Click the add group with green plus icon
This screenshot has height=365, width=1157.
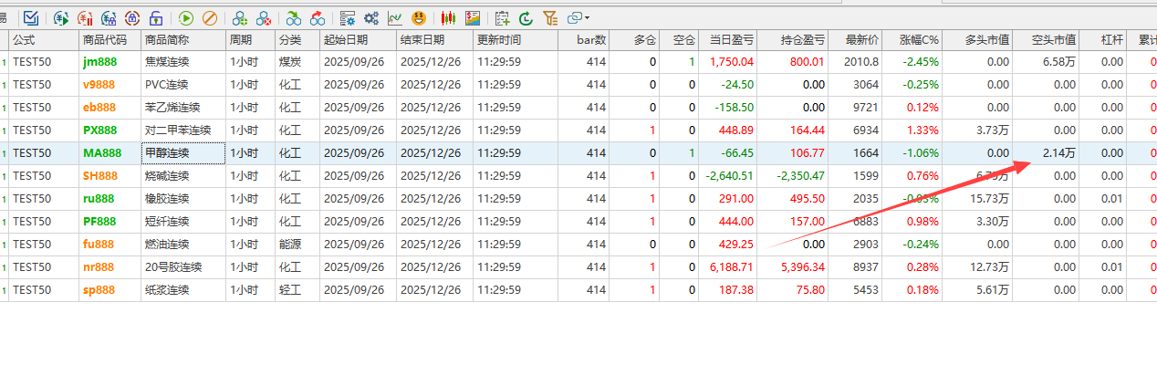click(239, 17)
